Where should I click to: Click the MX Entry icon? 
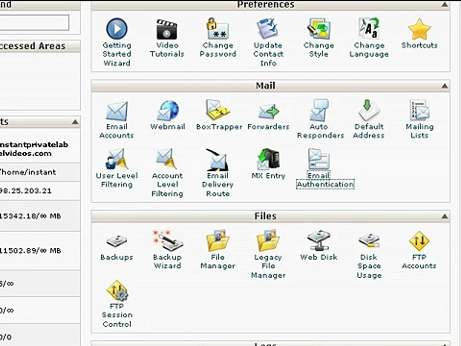coord(268,159)
